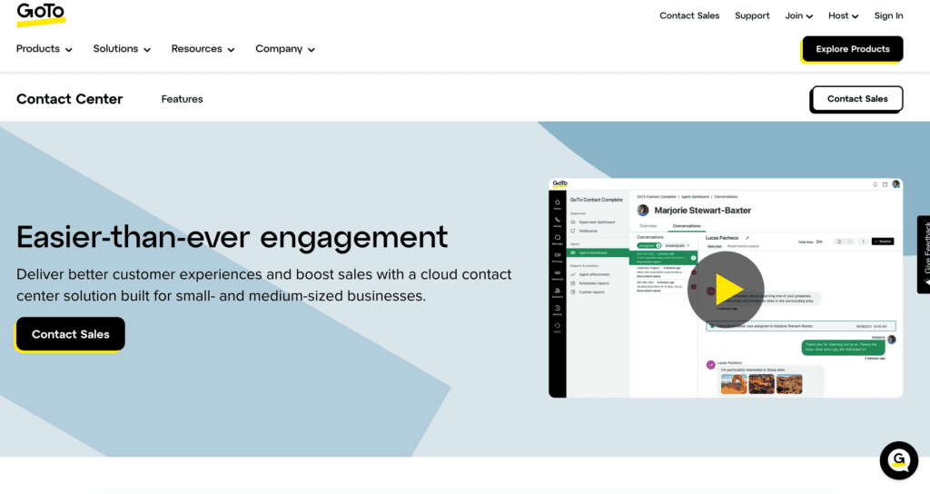Open the Support link

pos(752,15)
